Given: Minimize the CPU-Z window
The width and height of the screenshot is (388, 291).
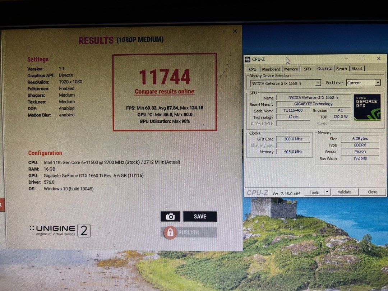Looking at the screenshot, I should pos(346,59).
